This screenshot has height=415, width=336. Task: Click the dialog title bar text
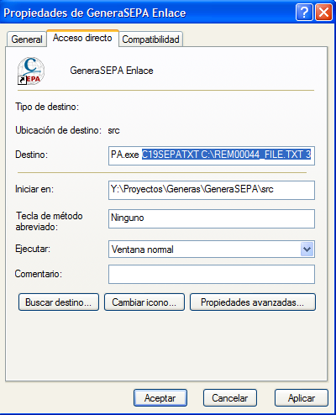(x=95, y=13)
